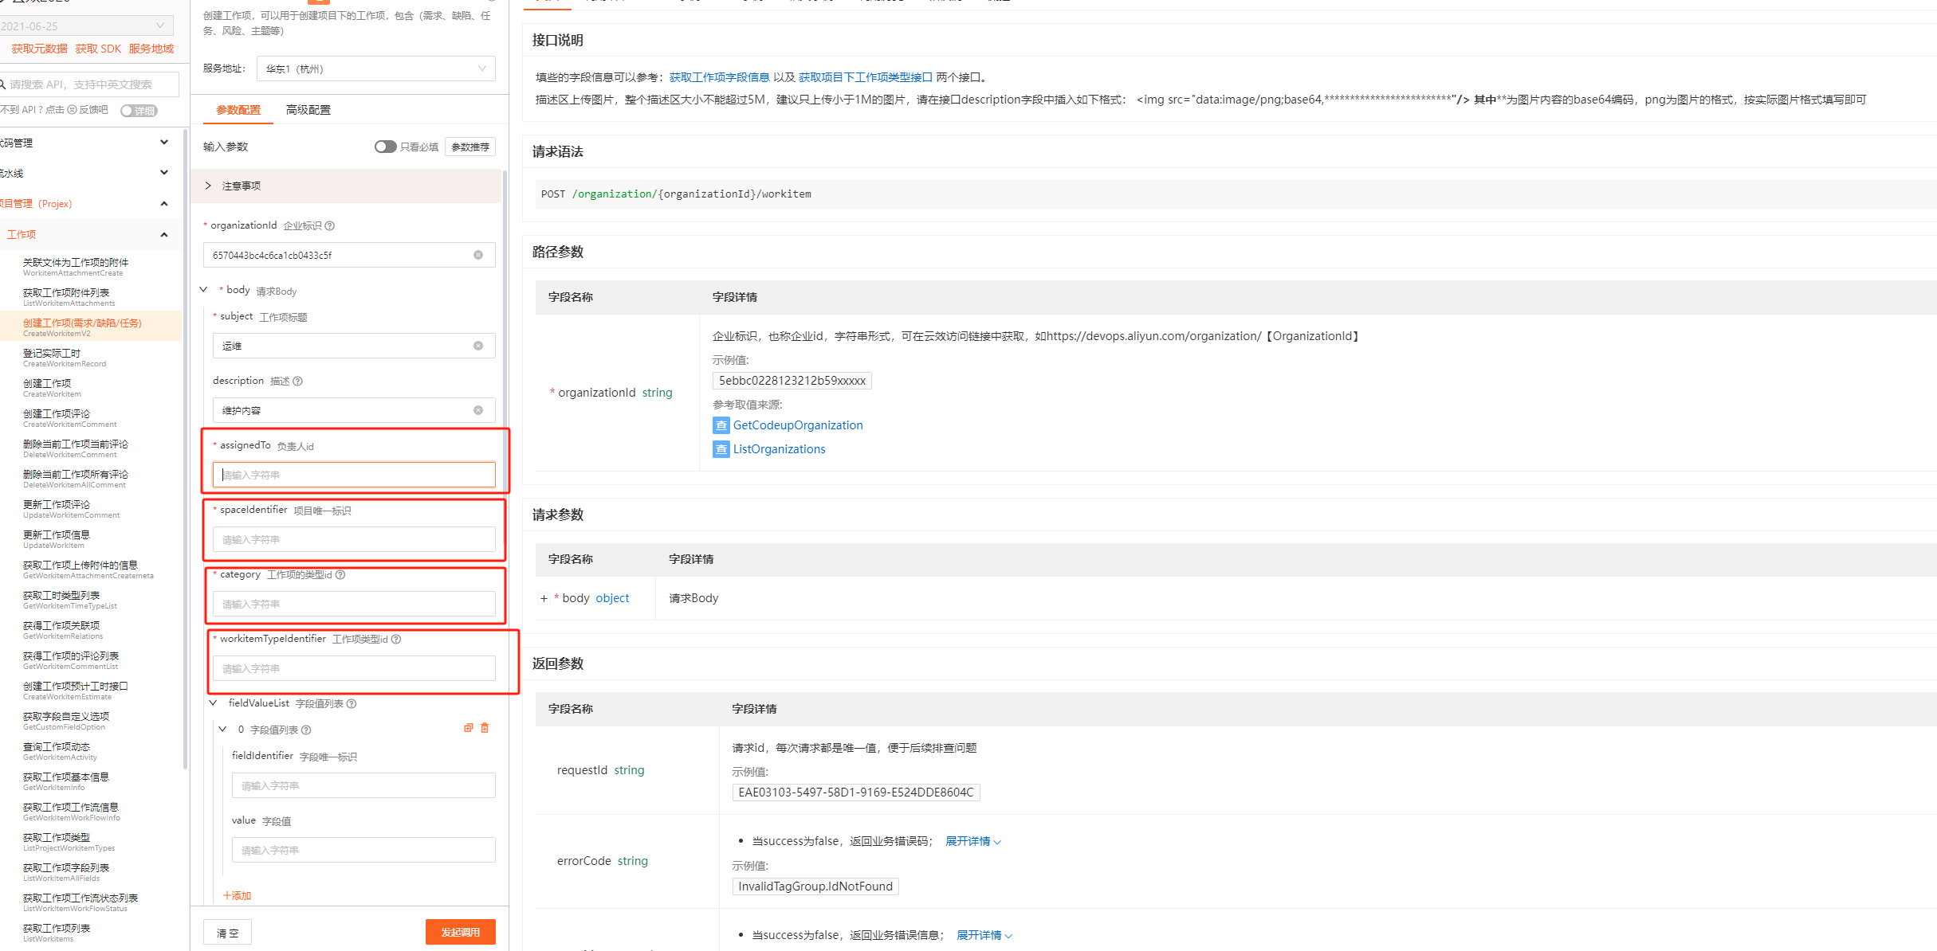Viewport: 1937px width, 951px height.
Task: Collapse the body request parameter
Action: click(x=204, y=290)
